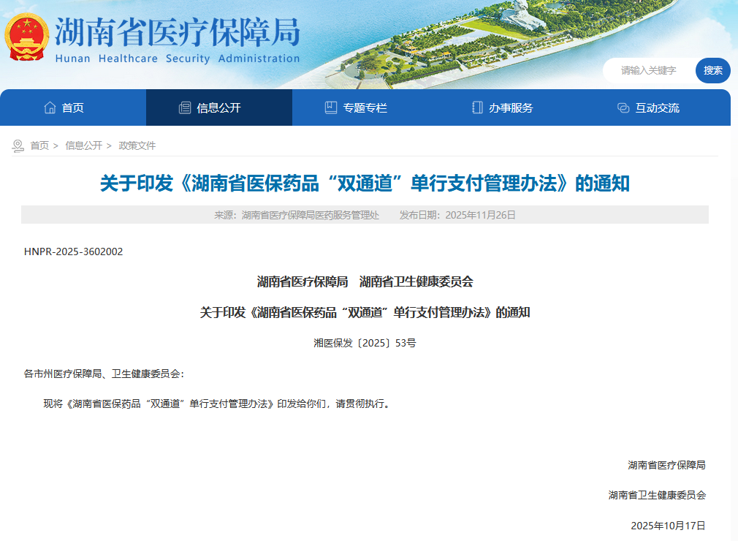The height and width of the screenshot is (541, 738).
Task: Click the blue article title heading
Action: pos(365,184)
